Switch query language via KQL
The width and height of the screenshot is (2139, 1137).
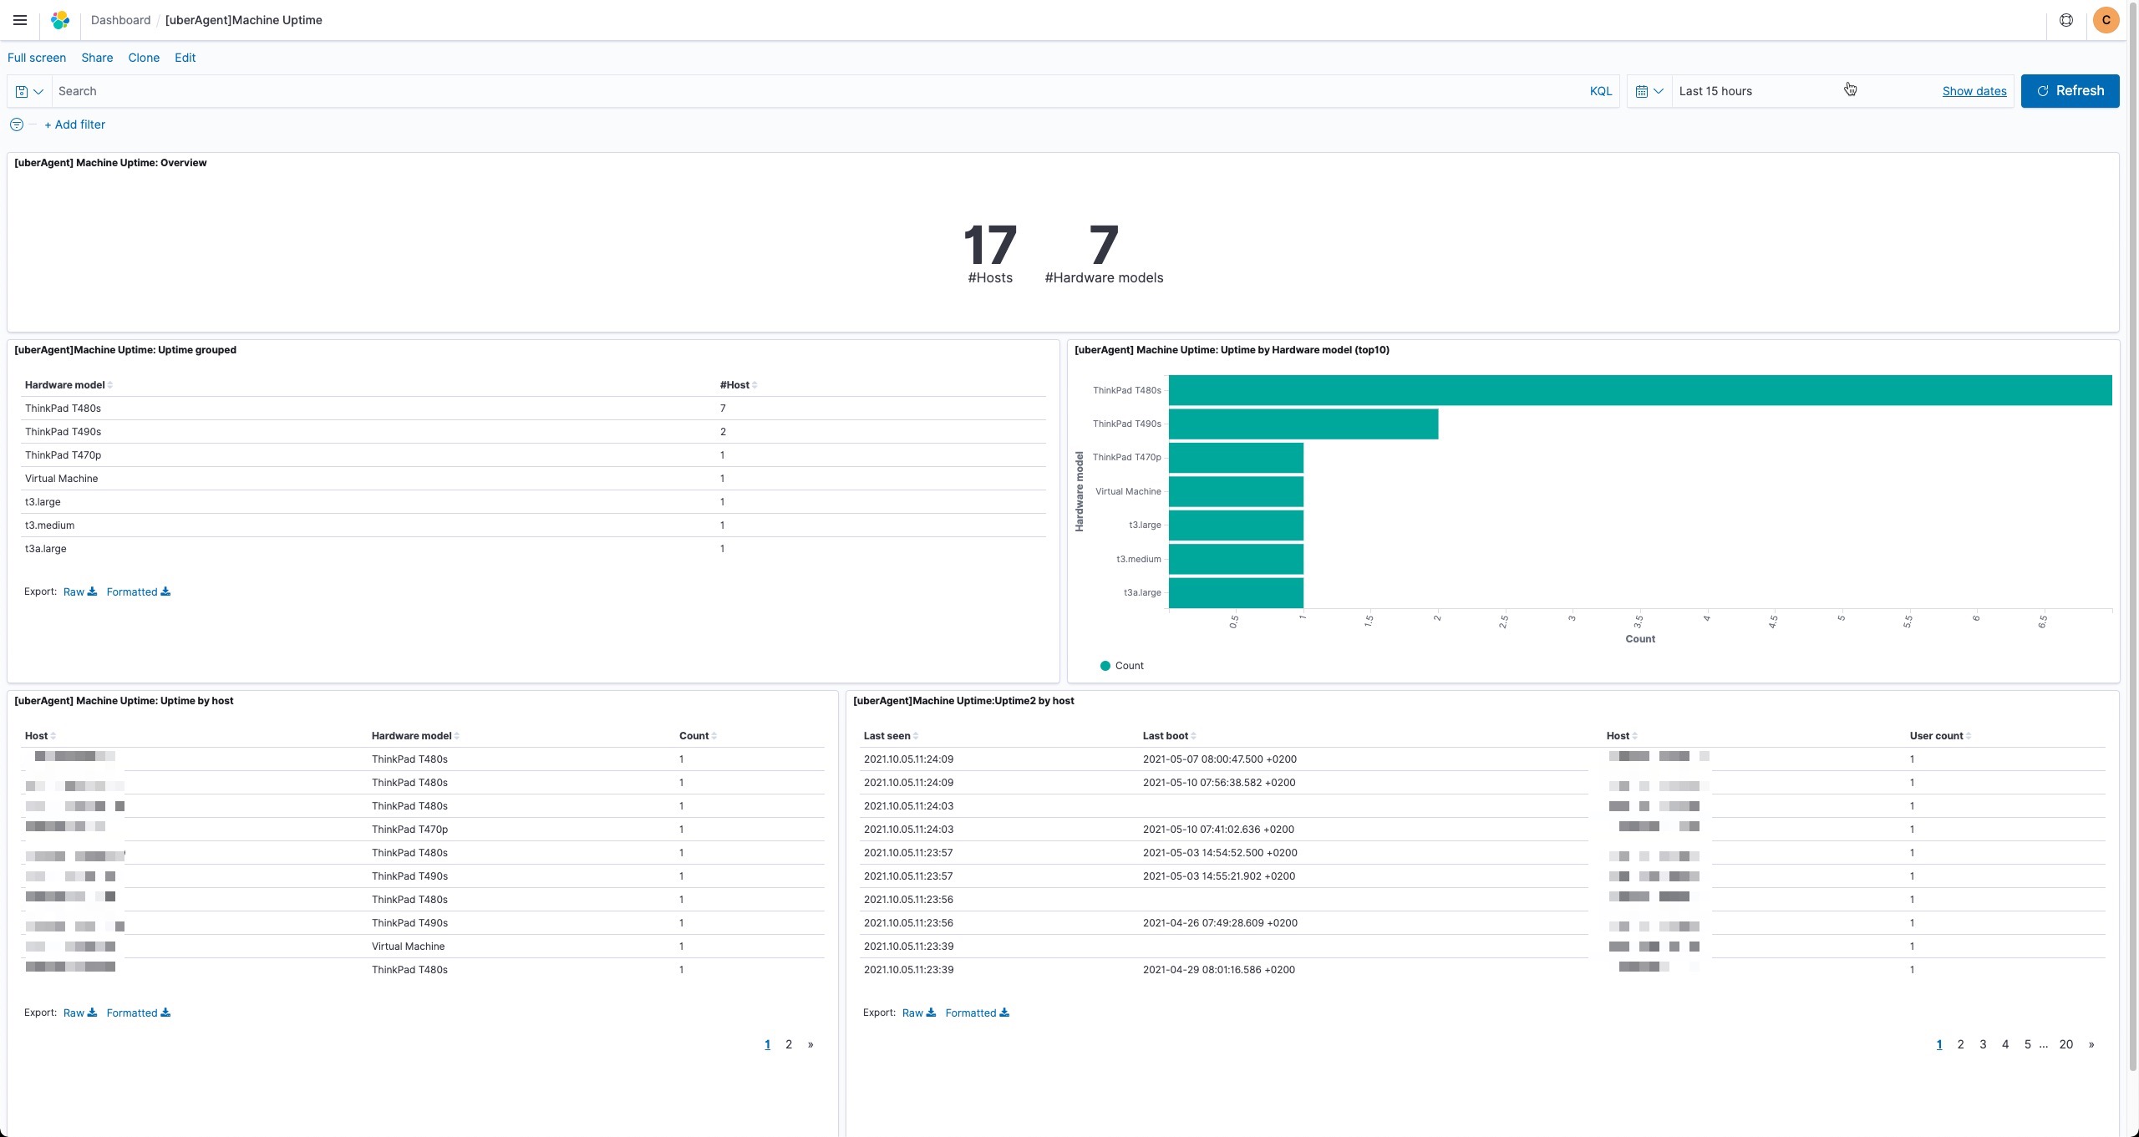pyautogui.click(x=1600, y=91)
